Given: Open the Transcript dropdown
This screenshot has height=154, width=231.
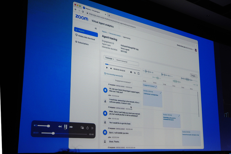Looking at the screenshot, I should (109, 59).
